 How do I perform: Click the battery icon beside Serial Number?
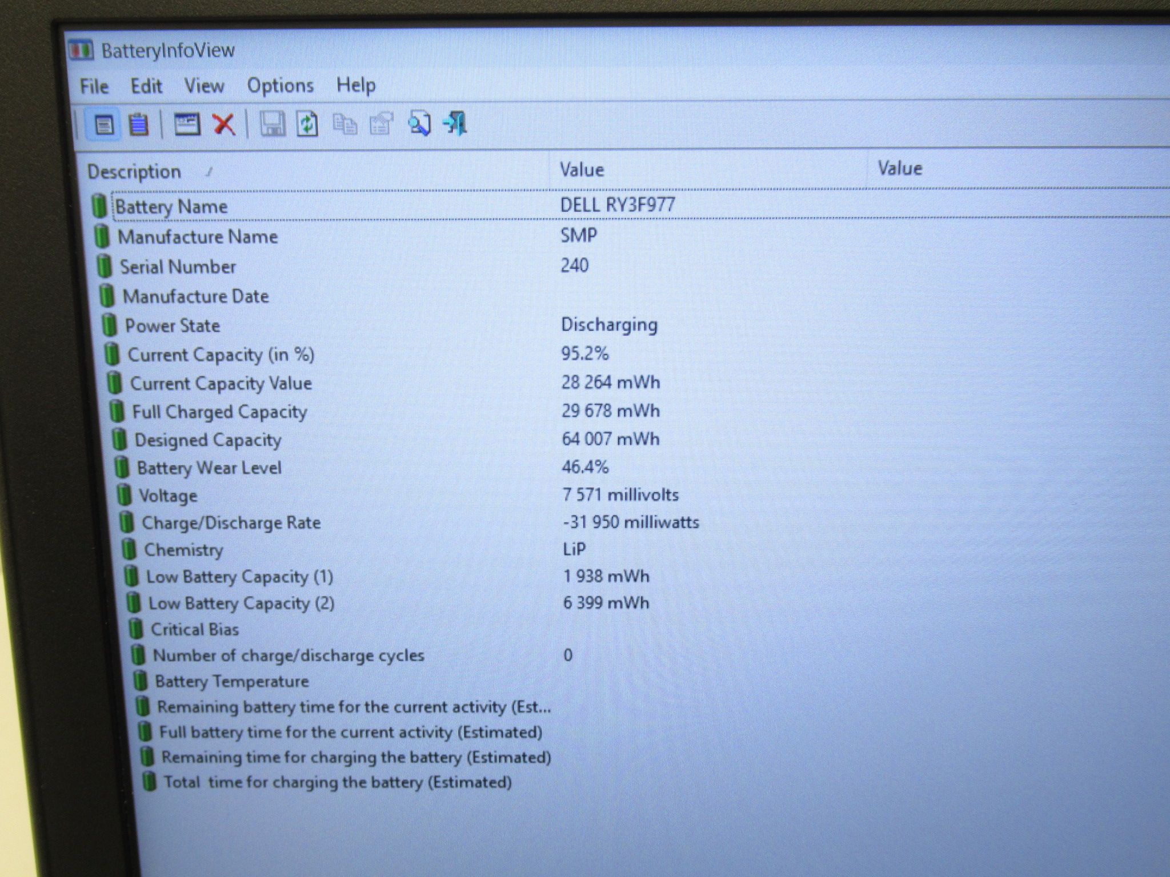[x=104, y=266]
